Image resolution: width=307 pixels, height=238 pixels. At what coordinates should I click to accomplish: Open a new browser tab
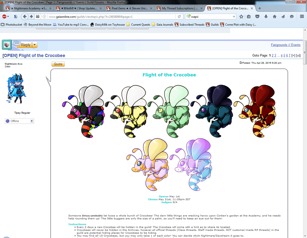(260, 8)
